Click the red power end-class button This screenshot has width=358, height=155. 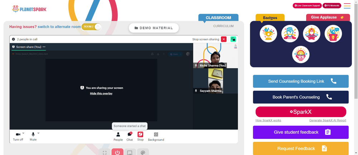point(117,152)
